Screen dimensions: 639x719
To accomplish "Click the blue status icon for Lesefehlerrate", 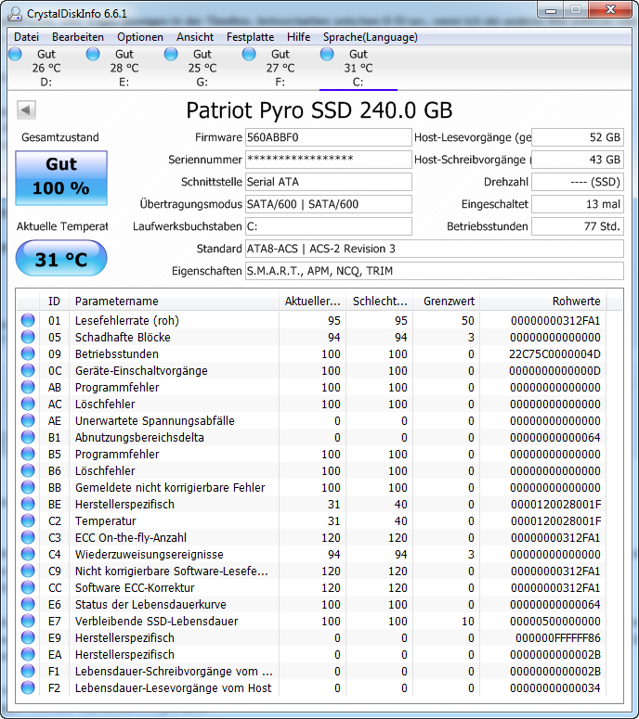I will (28, 321).
